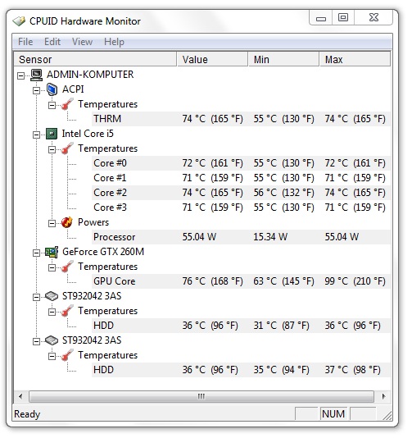The width and height of the screenshot is (412, 438).
Task: Click the Value column header
Action: click(x=212, y=60)
